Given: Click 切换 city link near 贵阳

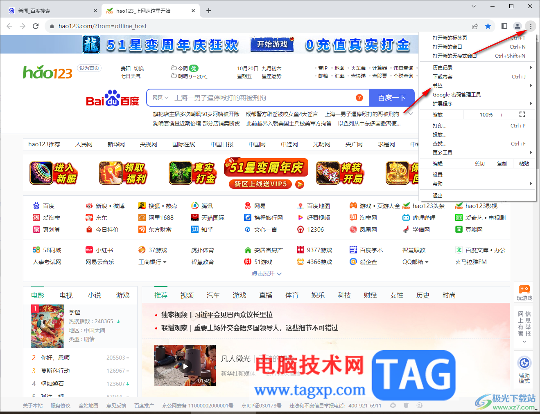Looking at the screenshot, I should pyautogui.click(x=139, y=69).
